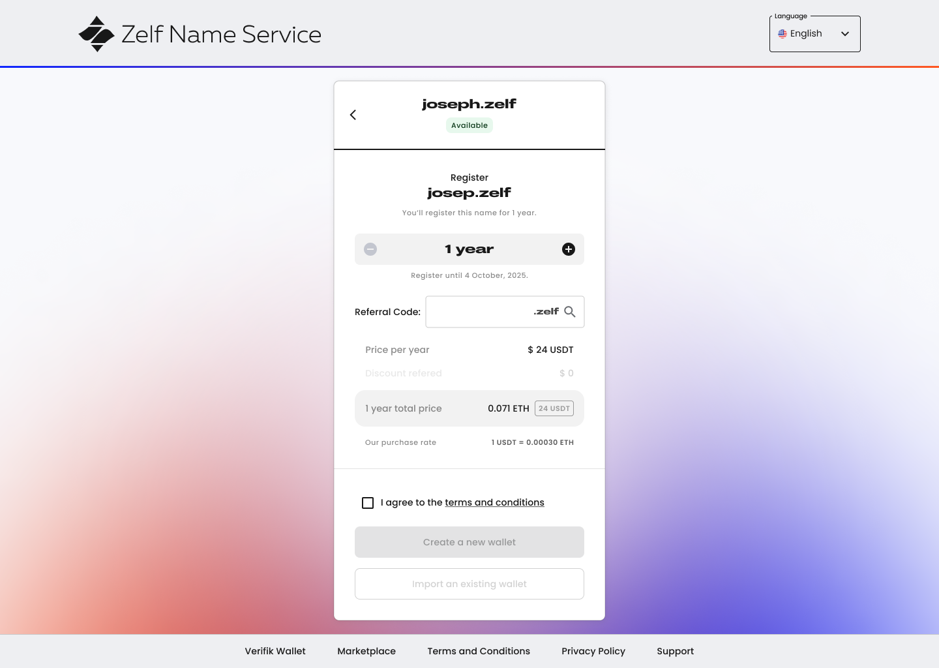Open Privacy Policy footer link
Viewport: 939px width, 668px height.
click(x=593, y=651)
